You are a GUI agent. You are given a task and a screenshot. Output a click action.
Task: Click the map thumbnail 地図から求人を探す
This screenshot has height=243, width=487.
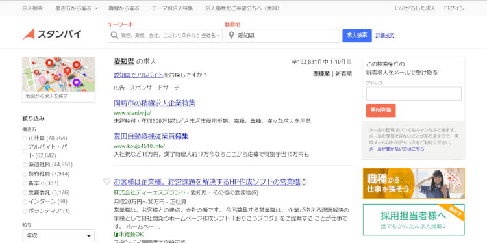(x=58, y=79)
